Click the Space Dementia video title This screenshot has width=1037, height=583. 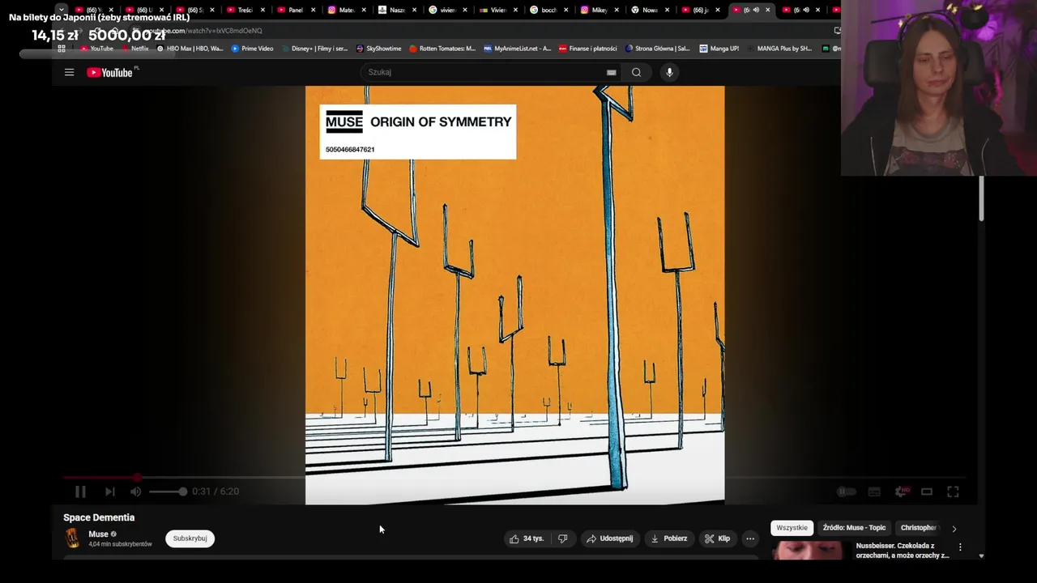click(99, 517)
